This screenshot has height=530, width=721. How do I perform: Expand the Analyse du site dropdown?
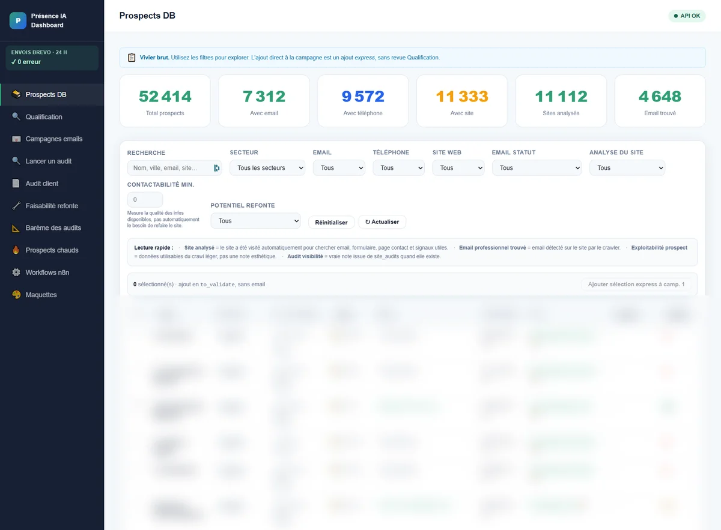pos(627,168)
